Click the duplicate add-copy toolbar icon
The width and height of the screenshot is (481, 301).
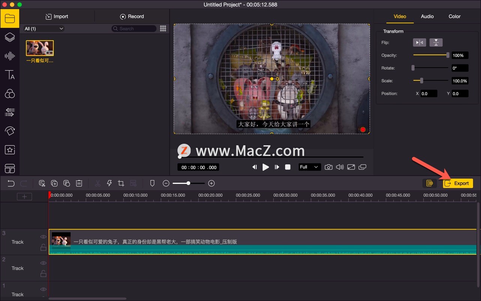54,183
